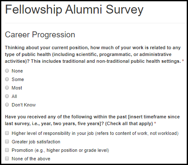Click the "Higher level of responsibility" label text

[95, 133]
